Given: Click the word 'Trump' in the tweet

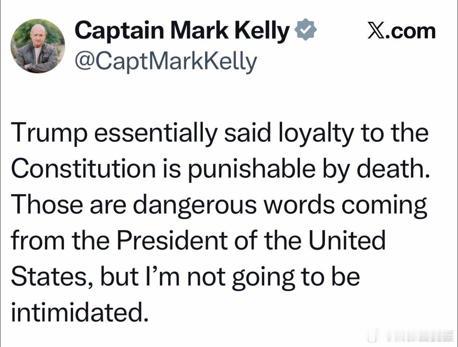Looking at the screenshot, I should pos(49,133).
